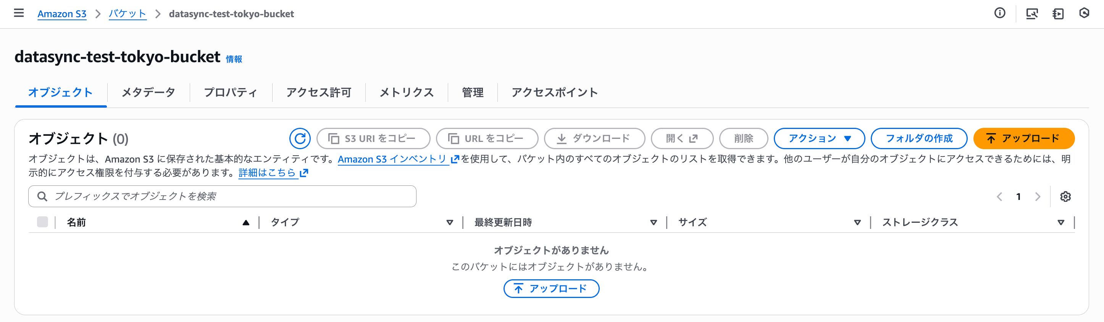Viewport: 1104px width, 322px height.
Task: Open the CloudShell icon in top bar
Action: (x=1031, y=14)
